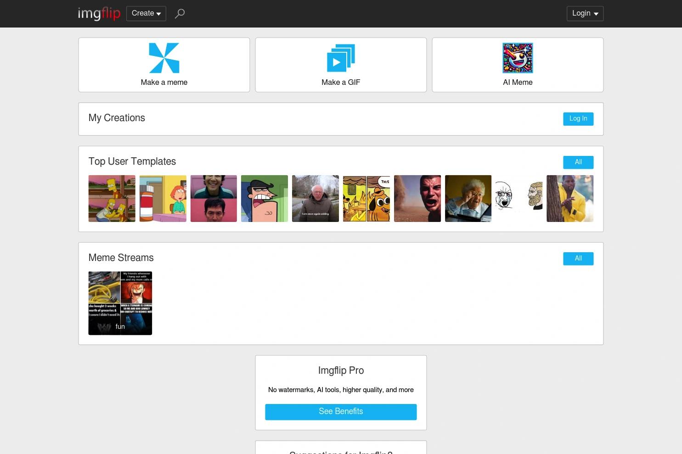Viewport: 682px width, 454px height.
Task: Click the Make a meme pinwheel icon
Action: click(x=164, y=58)
